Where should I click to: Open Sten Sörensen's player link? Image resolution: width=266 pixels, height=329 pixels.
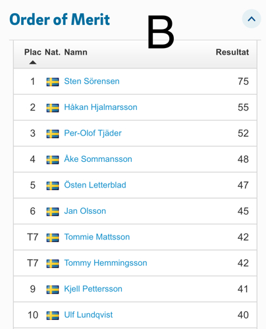pos(92,82)
